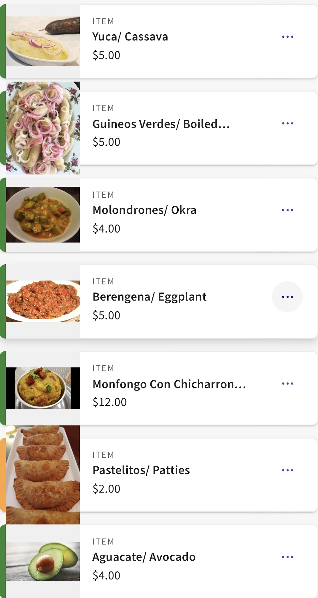Open three-dot menu for Guineos Verdes item
Screen dimensions: 318x598
point(287,123)
